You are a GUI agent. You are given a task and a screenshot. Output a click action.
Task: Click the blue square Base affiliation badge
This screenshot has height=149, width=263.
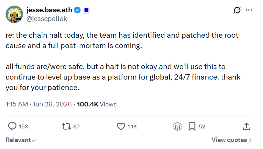pos(86,10)
